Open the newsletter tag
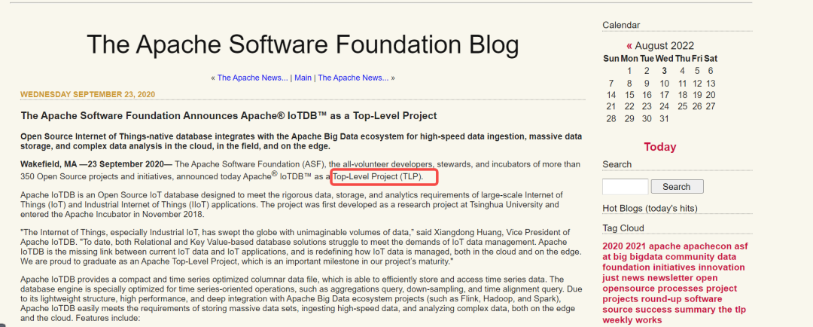 pos(669,278)
